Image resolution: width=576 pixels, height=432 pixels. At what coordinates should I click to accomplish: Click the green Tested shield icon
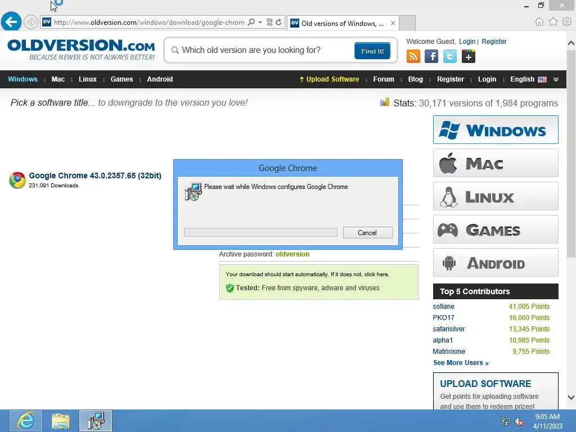coord(230,288)
